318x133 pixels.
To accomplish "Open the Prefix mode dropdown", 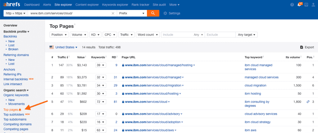I will (x=132, y=13).
